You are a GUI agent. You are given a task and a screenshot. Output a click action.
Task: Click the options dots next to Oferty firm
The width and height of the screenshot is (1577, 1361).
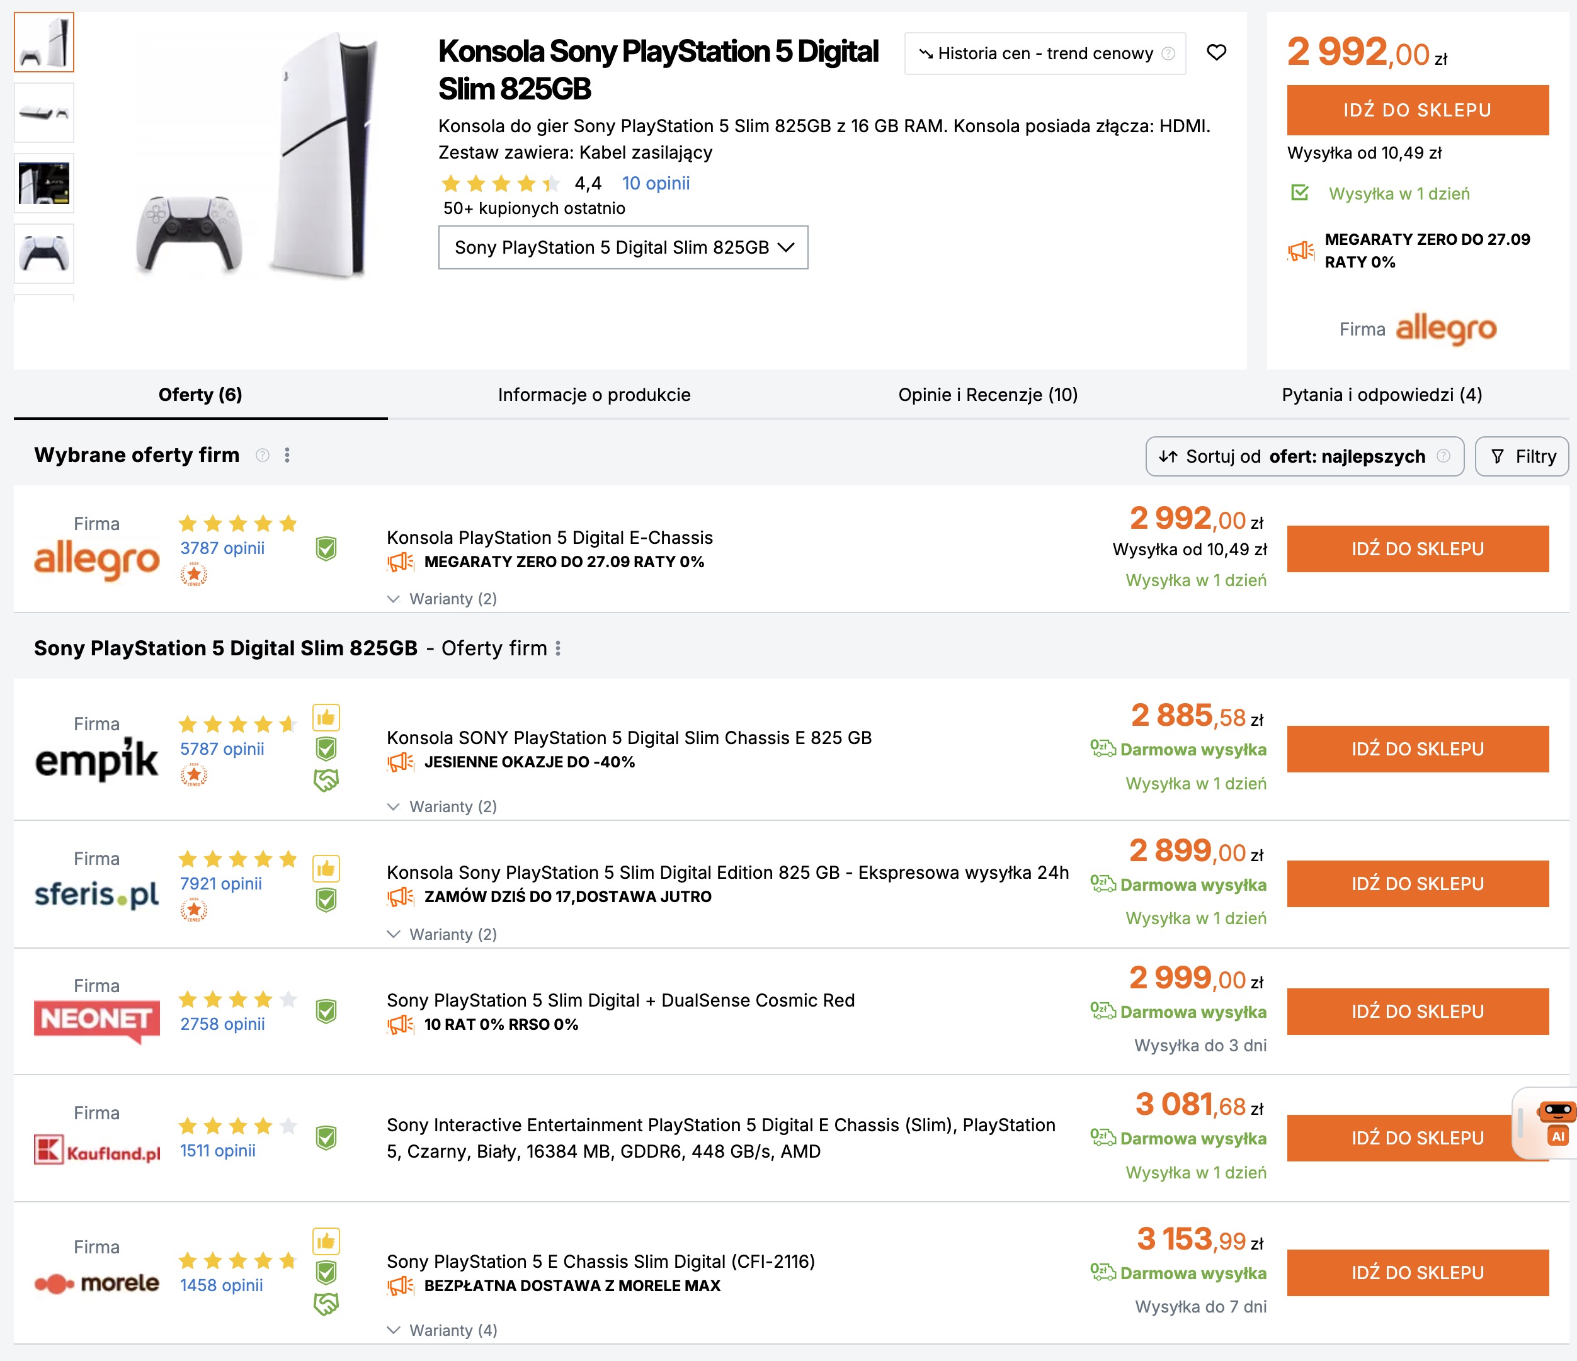558,648
